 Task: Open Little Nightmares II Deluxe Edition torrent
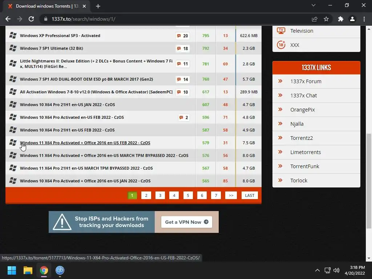click(x=96, y=64)
